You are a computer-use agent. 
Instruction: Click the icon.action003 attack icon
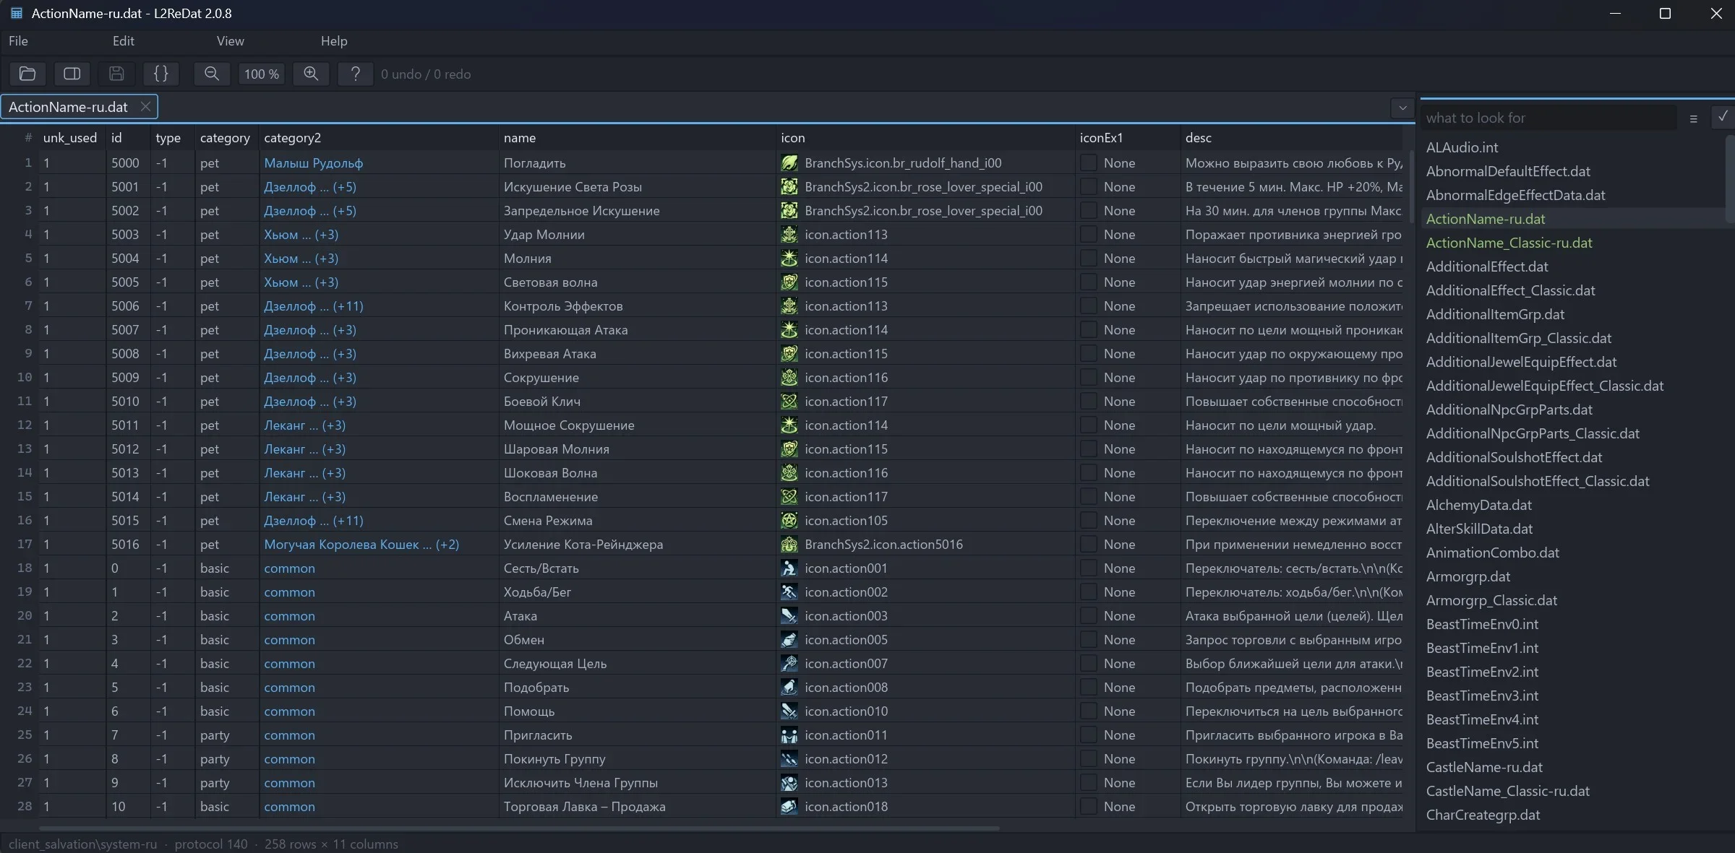[x=789, y=616]
